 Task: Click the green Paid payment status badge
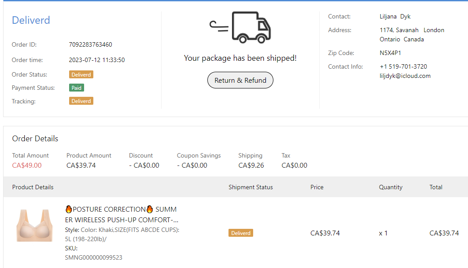point(77,88)
